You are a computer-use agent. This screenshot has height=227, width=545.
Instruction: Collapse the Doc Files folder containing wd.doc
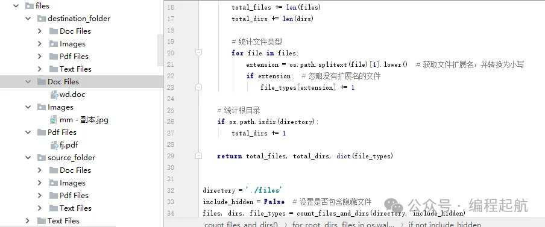click(x=28, y=82)
